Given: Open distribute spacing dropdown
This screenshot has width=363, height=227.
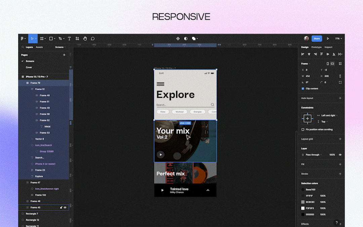Looking at the screenshot, I should coord(340,54).
